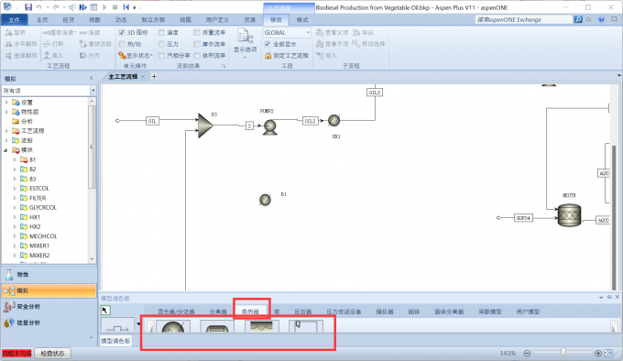Screen dimensions: 623x361
Task: Select the NEUTR reactor block
Action: pyautogui.click(x=569, y=215)
